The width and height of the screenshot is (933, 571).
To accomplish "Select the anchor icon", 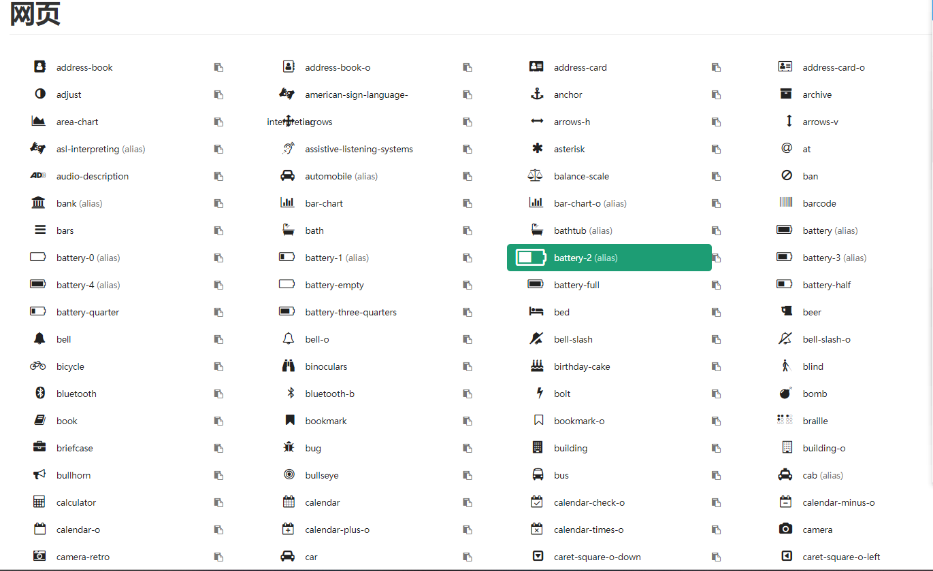I will click(537, 94).
